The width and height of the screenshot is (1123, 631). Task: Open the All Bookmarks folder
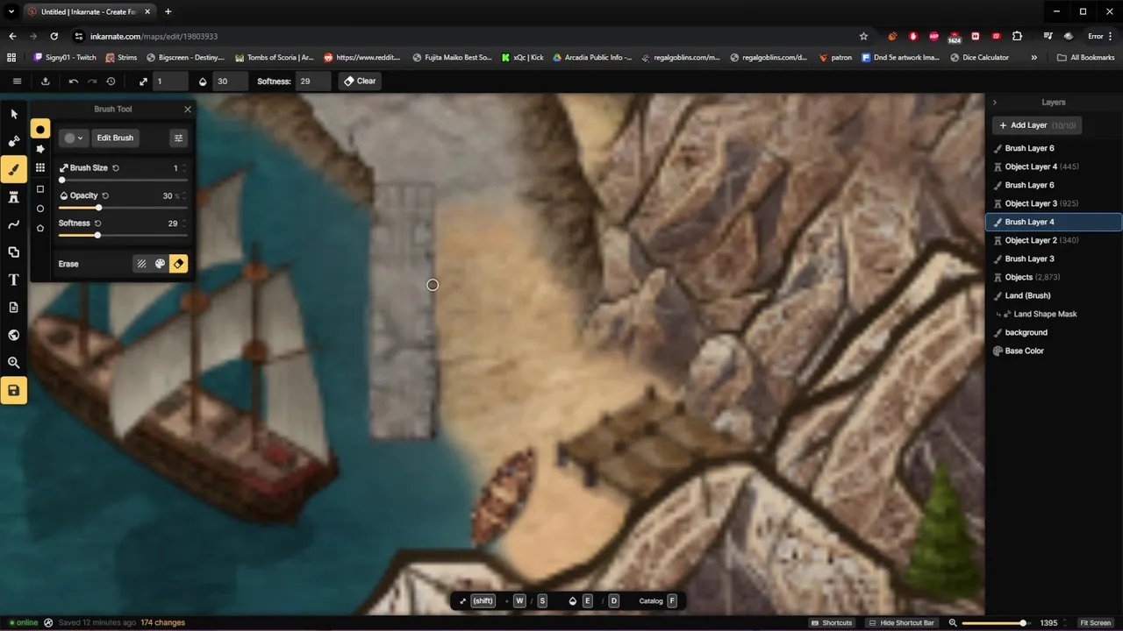coord(1086,58)
